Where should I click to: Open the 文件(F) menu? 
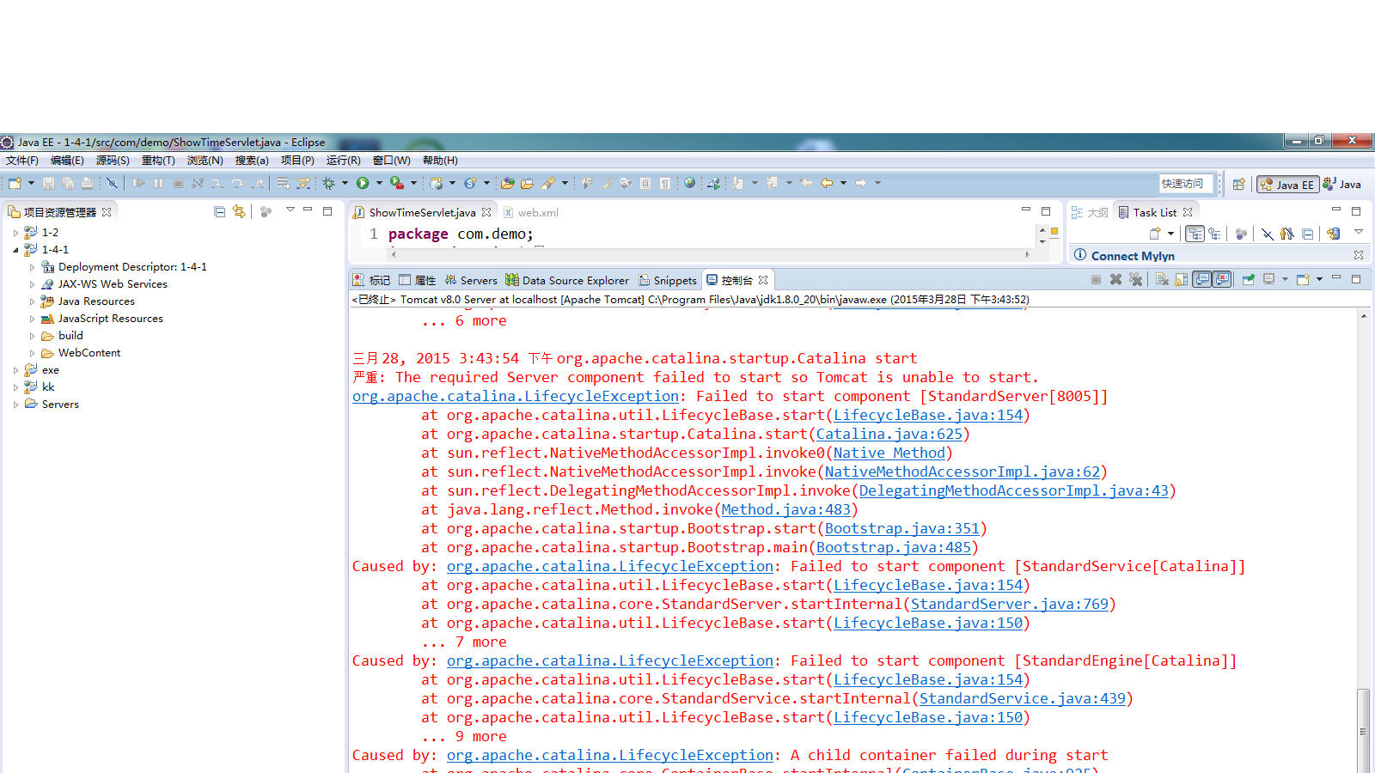(x=21, y=161)
